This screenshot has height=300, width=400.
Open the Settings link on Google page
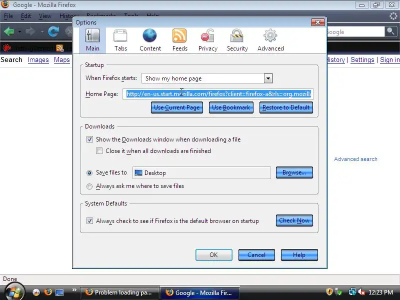click(362, 59)
